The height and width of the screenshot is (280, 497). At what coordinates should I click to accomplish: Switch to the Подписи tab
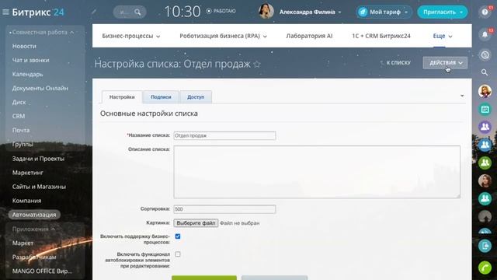pos(161,96)
